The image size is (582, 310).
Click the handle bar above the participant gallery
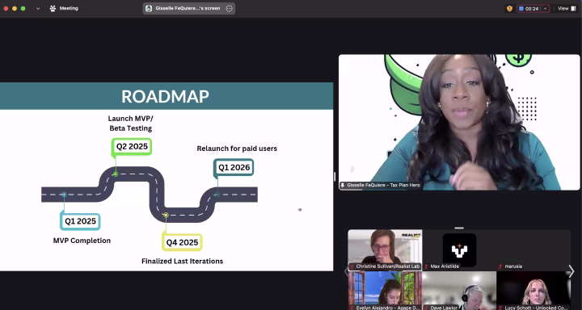459,228
